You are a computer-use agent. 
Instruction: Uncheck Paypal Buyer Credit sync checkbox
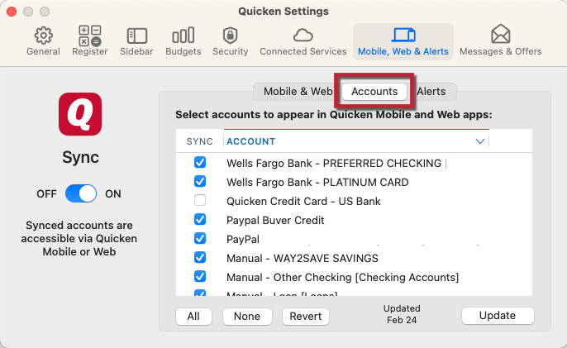200,219
